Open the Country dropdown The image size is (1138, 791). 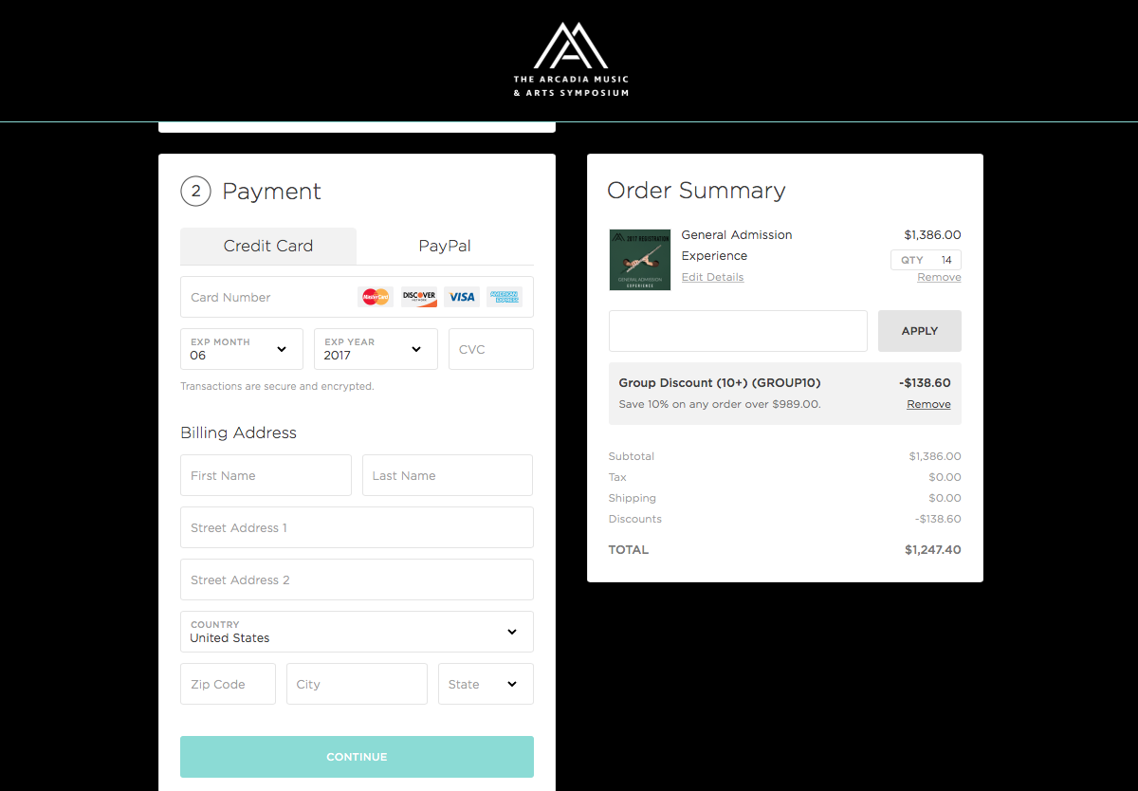[357, 632]
